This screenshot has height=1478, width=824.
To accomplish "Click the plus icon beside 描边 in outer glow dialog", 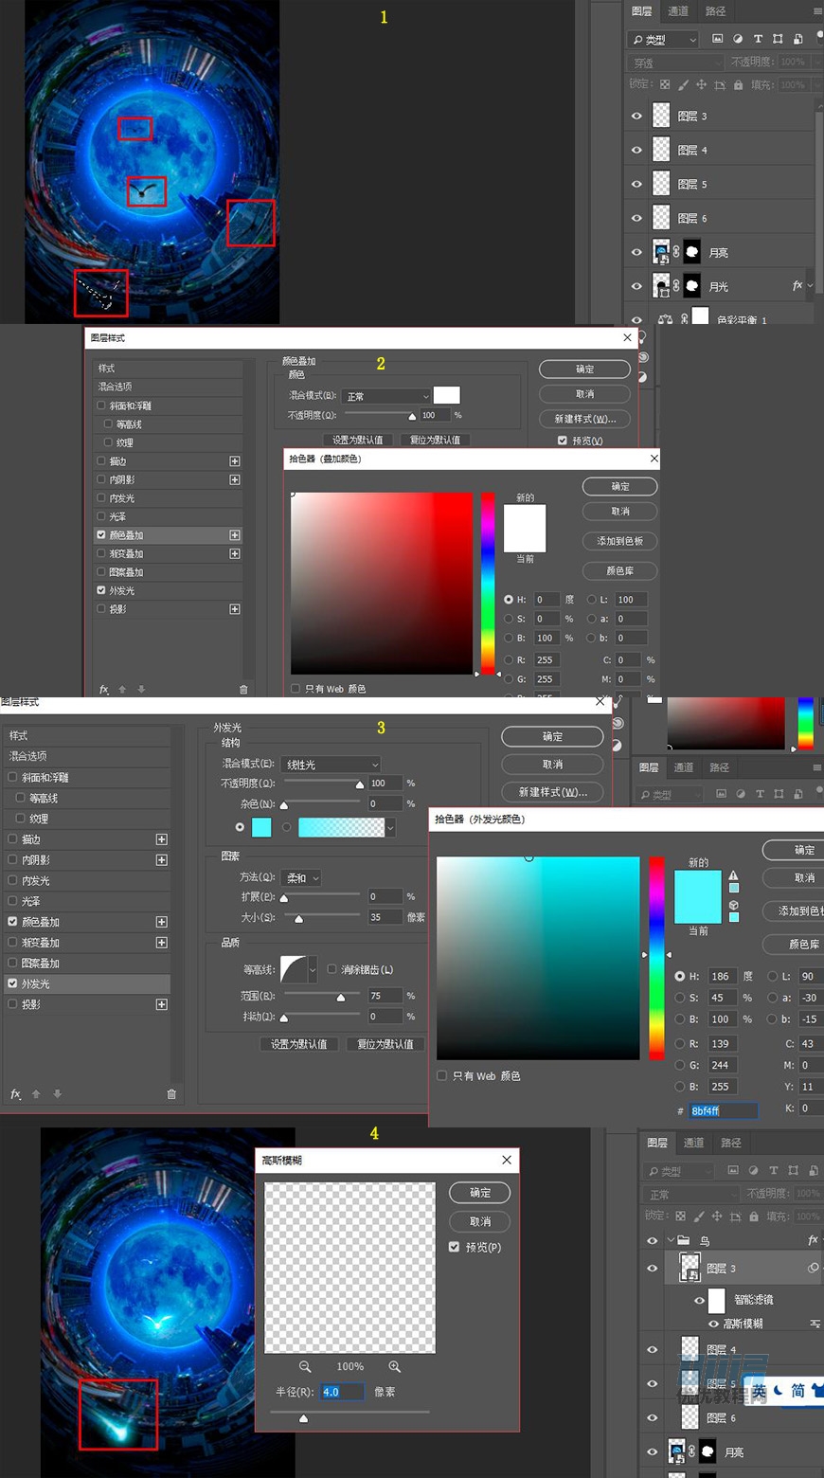I will pos(162,839).
